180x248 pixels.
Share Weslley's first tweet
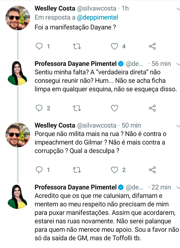click(152, 46)
